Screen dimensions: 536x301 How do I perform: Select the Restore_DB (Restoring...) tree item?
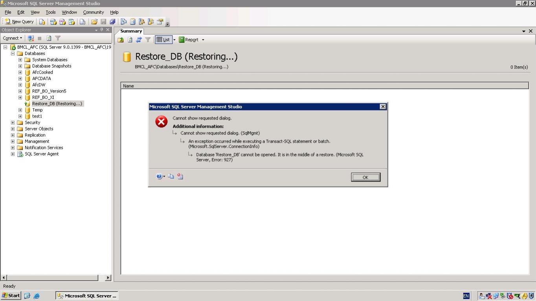(x=57, y=103)
